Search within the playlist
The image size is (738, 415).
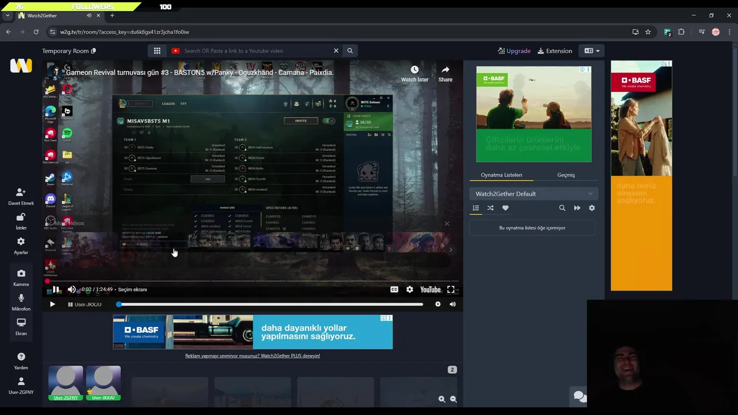point(562,208)
